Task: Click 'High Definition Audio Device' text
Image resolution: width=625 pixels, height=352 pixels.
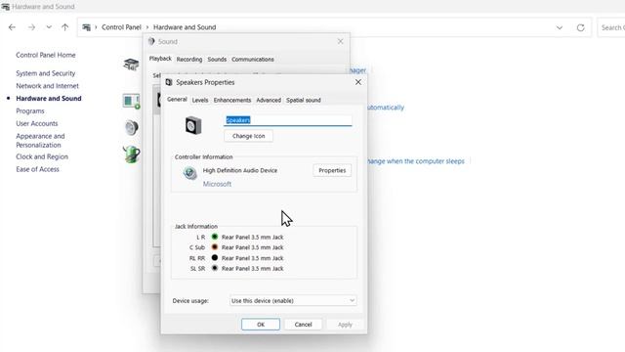Action: pyautogui.click(x=240, y=170)
